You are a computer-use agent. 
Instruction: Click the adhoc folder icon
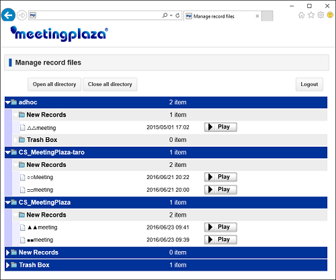coord(14,102)
